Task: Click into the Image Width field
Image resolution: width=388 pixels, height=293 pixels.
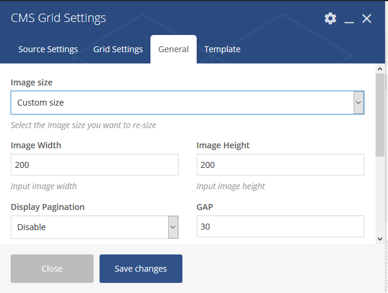Action: click(95, 165)
